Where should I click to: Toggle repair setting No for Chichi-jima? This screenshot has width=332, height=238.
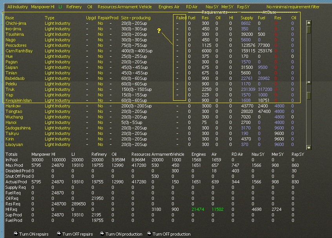click(100, 23)
